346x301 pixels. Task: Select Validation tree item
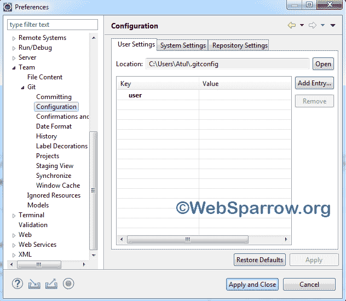[x=33, y=225]
